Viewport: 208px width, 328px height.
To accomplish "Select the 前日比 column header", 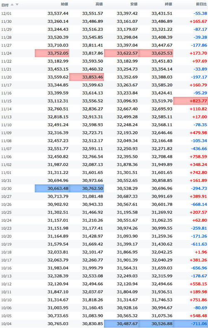I will tap(201, 4).
